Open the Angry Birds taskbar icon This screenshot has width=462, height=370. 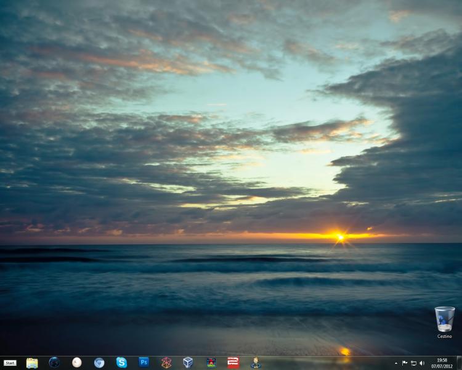tap(211, 363)
